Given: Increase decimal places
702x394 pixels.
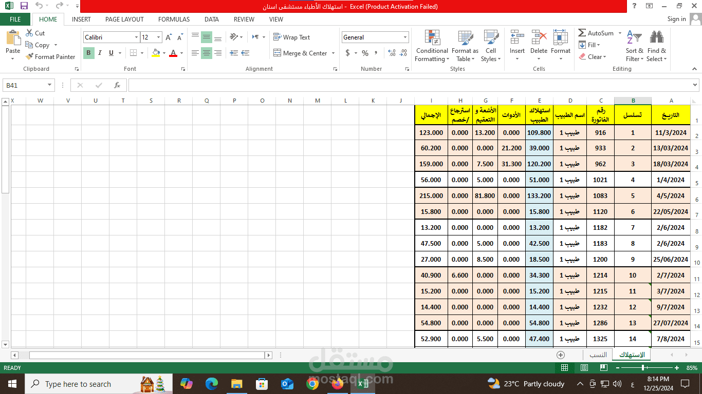Looking at the screenshot, I should pos(392,53).
